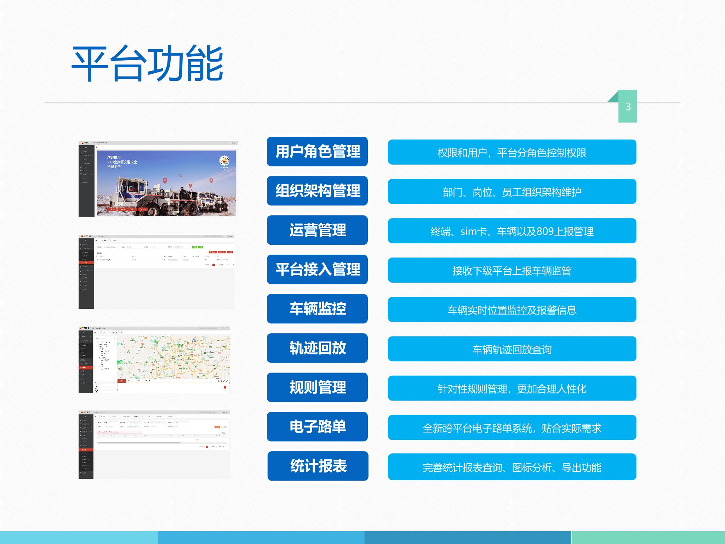Click the 车辆实时位置监控及报警信息 bar

(x=512, y=310)
